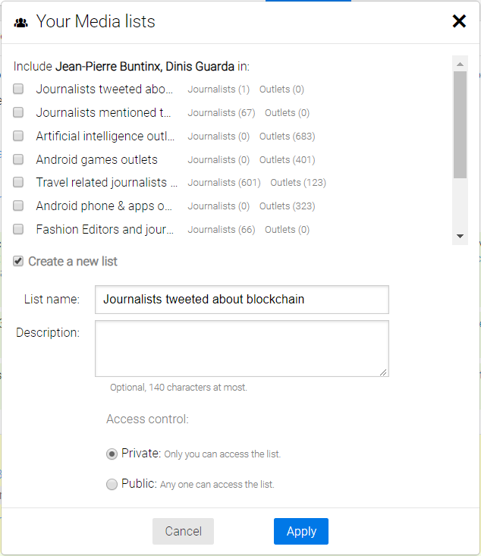Uncheck the Create a new list option
The height and width of the screenshot is (556, 481).
pos(18,261)
